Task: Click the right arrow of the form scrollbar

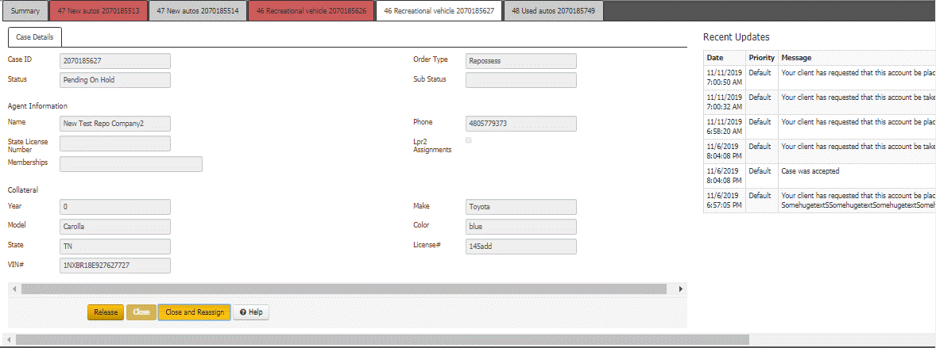Action: click(x=681, y=289)
